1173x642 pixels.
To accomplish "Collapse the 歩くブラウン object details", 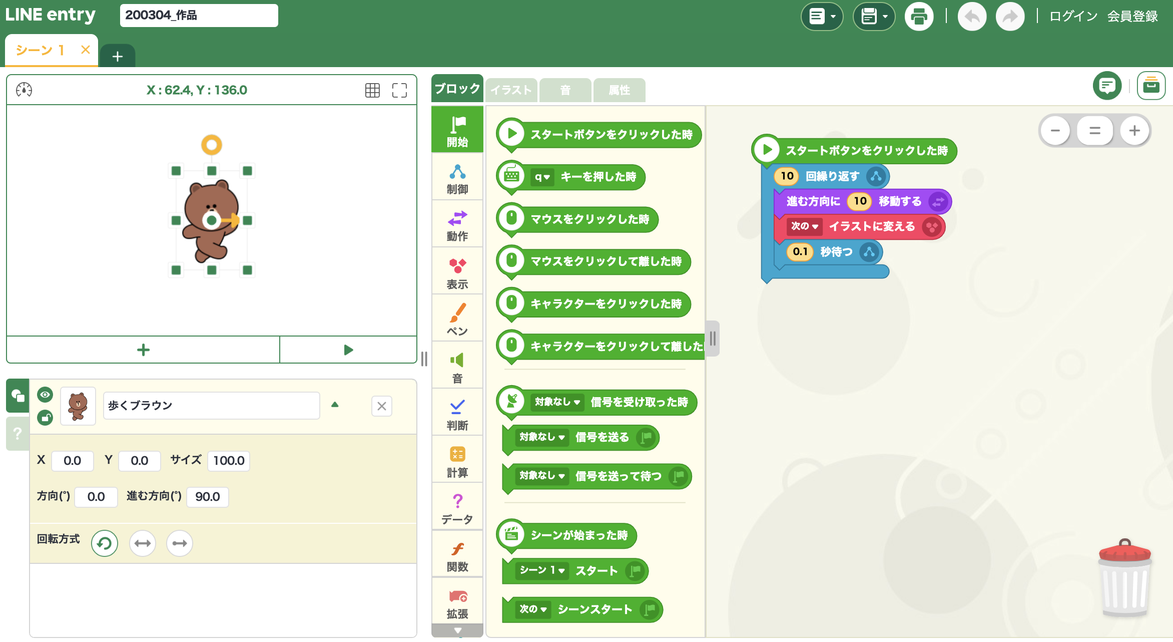I will click(335, 405).
